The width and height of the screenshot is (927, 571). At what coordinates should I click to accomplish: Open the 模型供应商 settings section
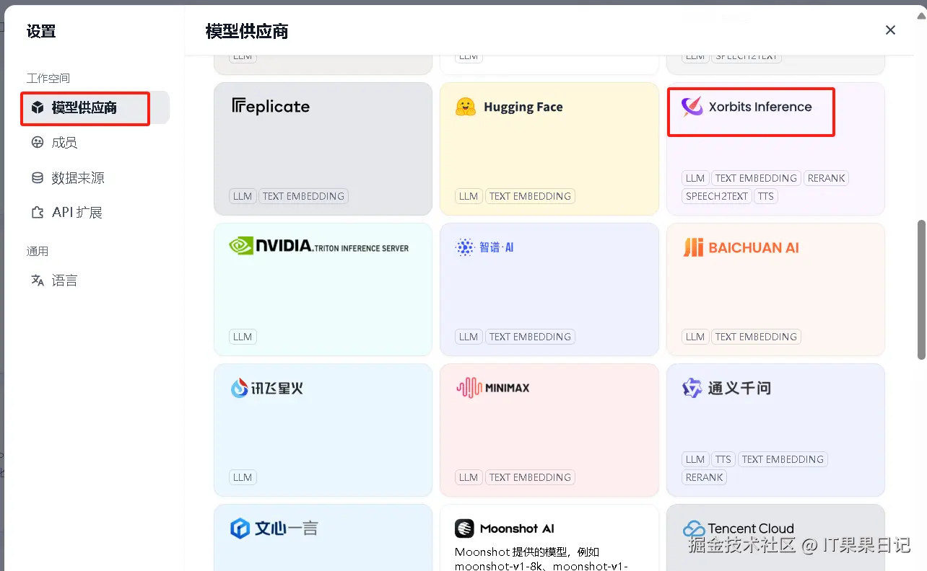coord(95,108)
